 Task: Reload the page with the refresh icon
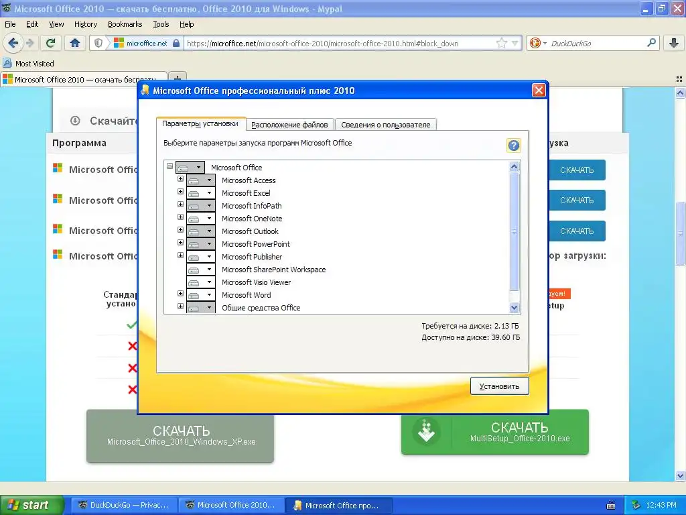[x=50, y=43]
